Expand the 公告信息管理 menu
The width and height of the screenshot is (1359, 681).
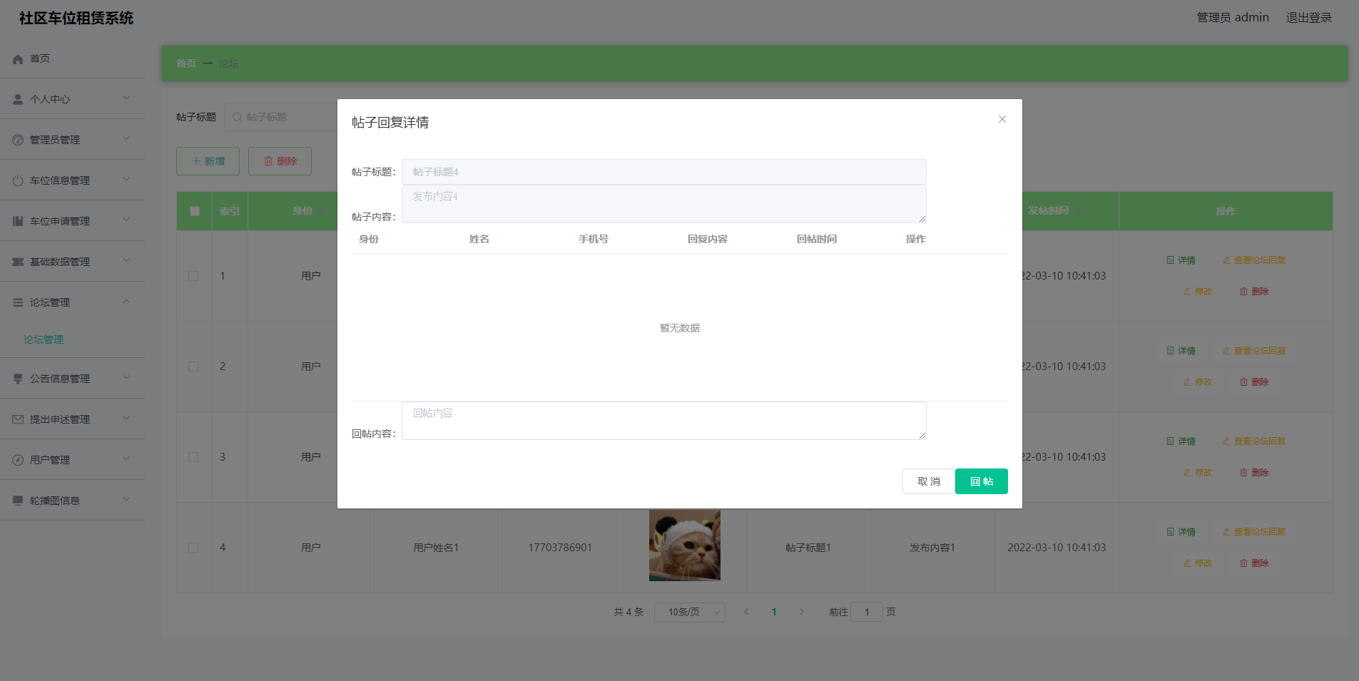pos(126,378)
